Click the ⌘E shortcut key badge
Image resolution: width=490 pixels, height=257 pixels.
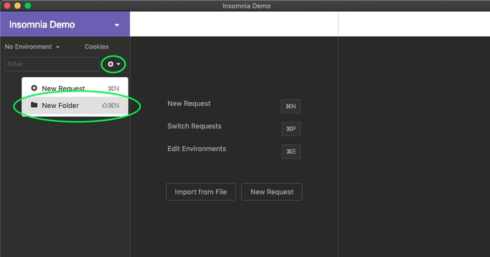(291, 152)
